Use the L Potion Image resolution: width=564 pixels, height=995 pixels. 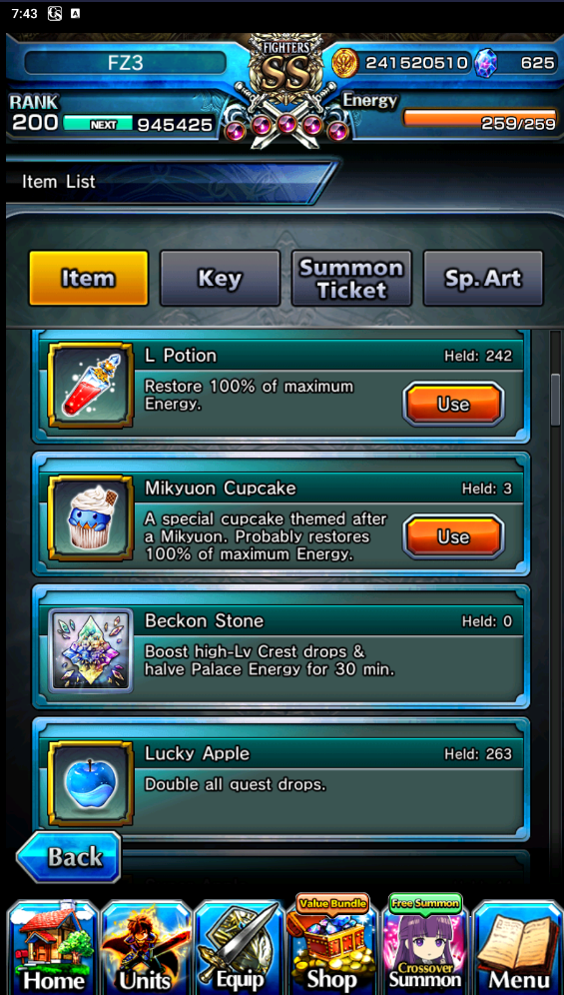[453, 405]
